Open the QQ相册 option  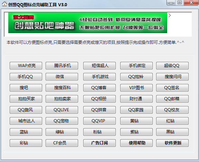pyautogui.click(x=99, y=99)
